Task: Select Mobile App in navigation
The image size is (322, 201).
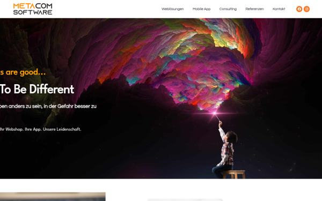Action: pyautogui.click(x=201, y=9)
